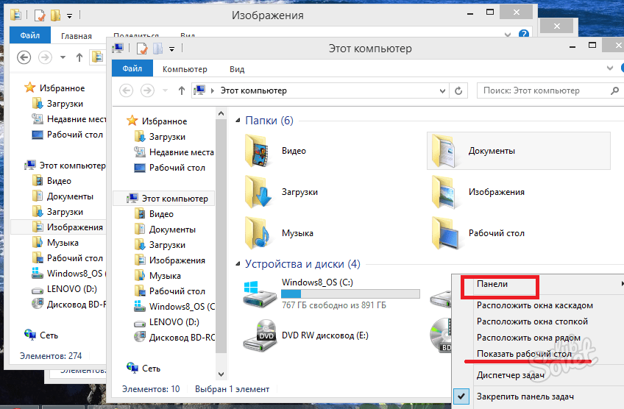Select Документы in Изображения window sidebar

pos(63,196)
